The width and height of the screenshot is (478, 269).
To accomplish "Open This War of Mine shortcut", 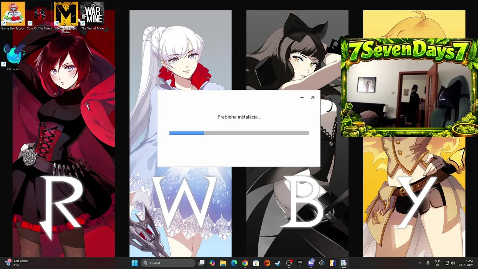I will 92,16.
